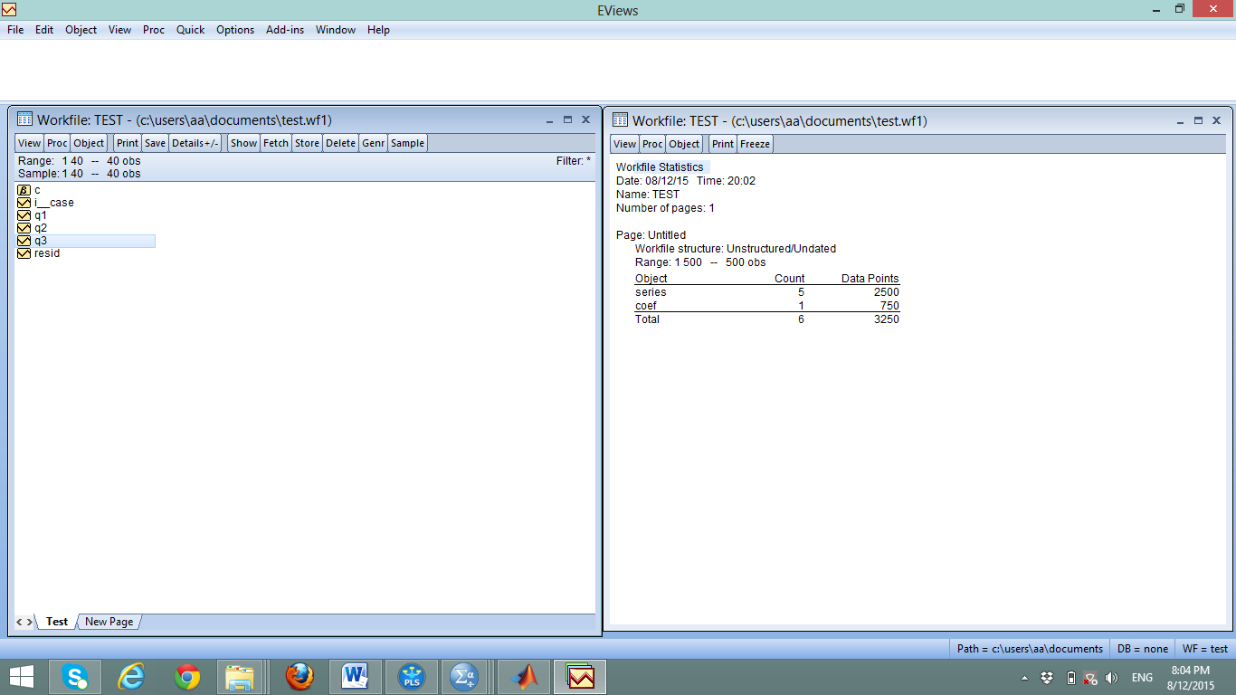Click Proc in the Workfile Statistics window toolbar

tap(652, 144)
